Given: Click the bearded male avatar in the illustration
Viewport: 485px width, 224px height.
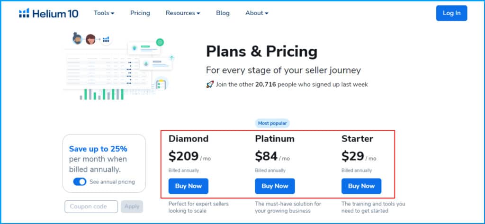Looking at the screenshot, I should click(77, 38).
